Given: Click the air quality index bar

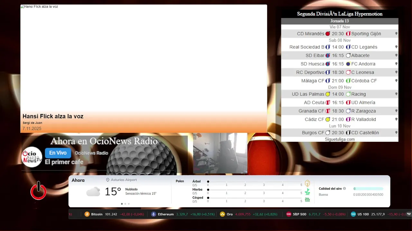Looking at the screenshot, I should [368, 189].
